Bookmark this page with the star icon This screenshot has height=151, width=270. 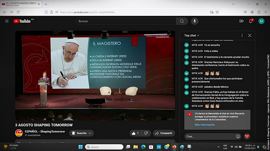pos(217,12)
